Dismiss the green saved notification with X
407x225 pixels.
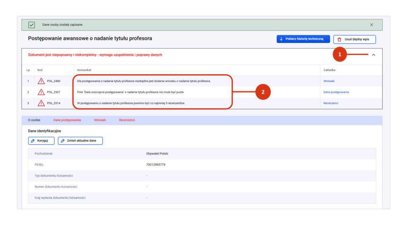pos(371,25)
